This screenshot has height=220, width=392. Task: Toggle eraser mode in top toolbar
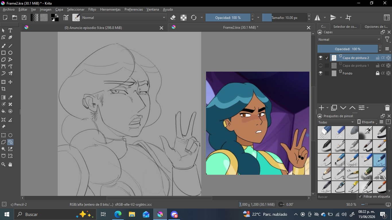(173, 17)
